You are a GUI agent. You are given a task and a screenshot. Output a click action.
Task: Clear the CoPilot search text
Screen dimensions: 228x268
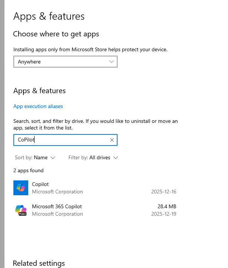coord(112,140)
